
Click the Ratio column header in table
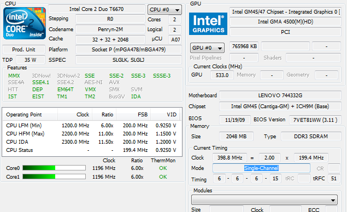click(x=104, y=115)
